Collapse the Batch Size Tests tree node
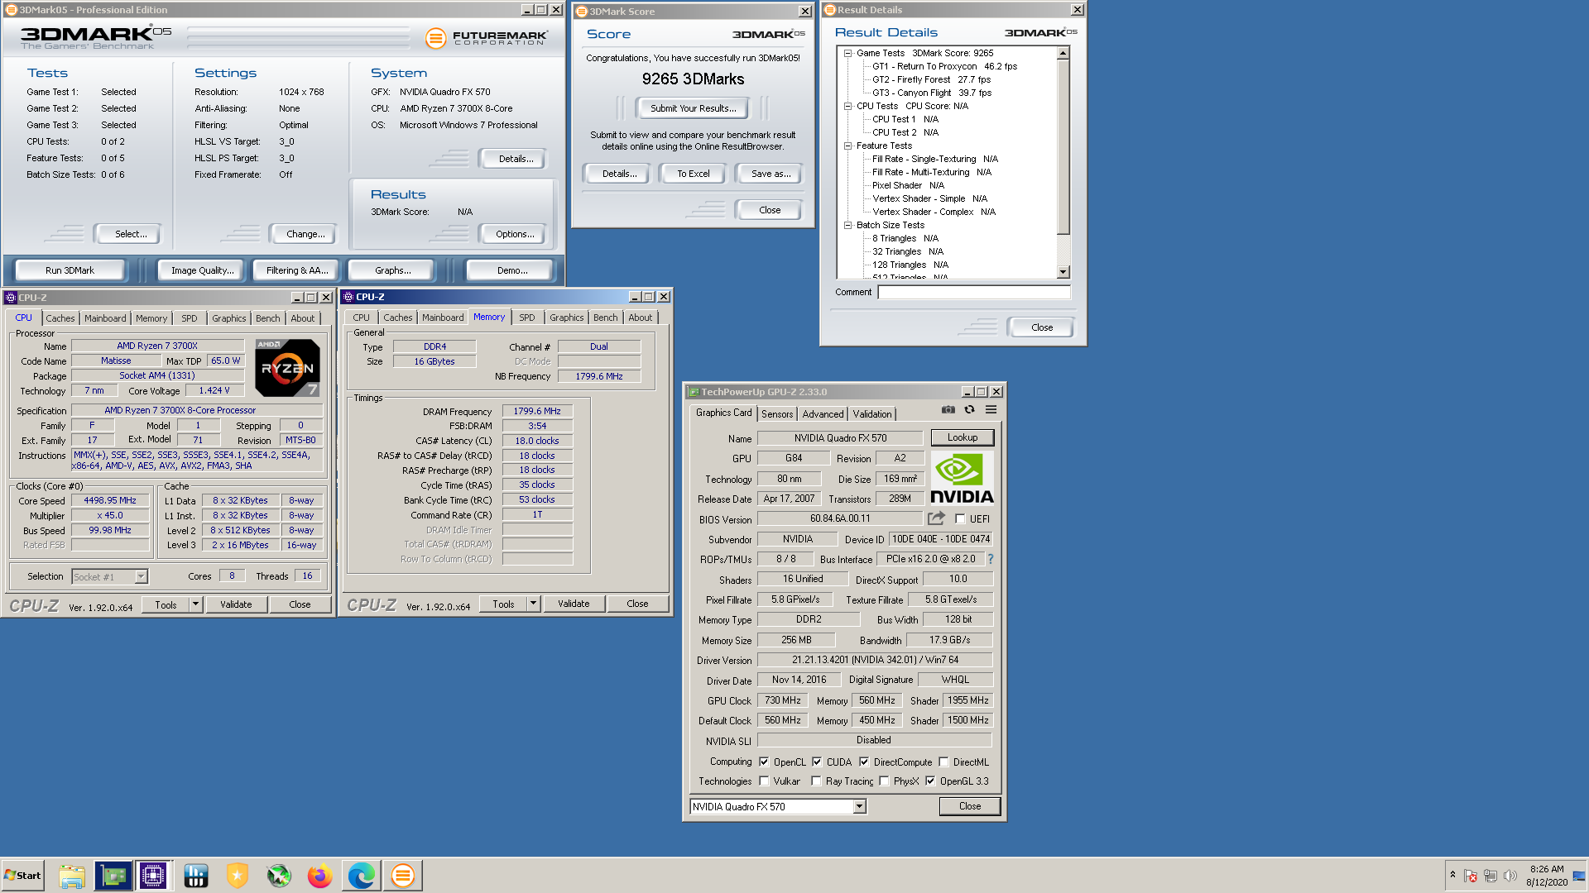The image size is (1589, 893). 847,225
